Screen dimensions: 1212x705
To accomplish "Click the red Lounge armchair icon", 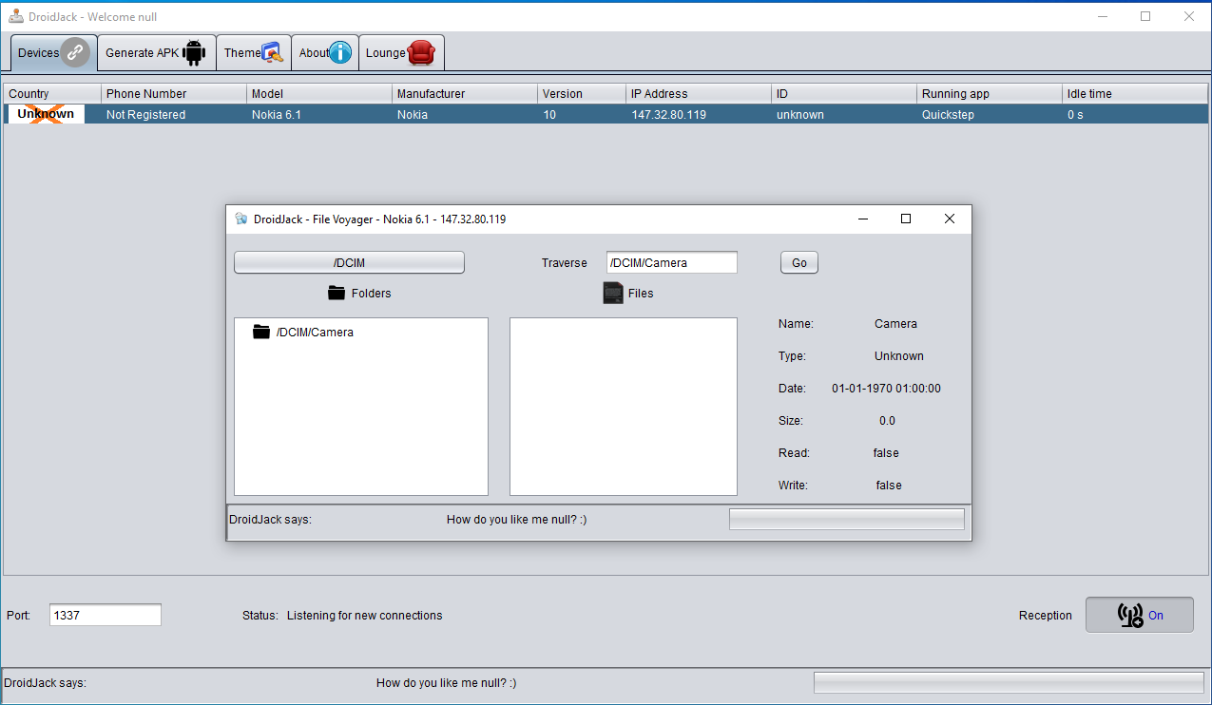I will (421, 53).
